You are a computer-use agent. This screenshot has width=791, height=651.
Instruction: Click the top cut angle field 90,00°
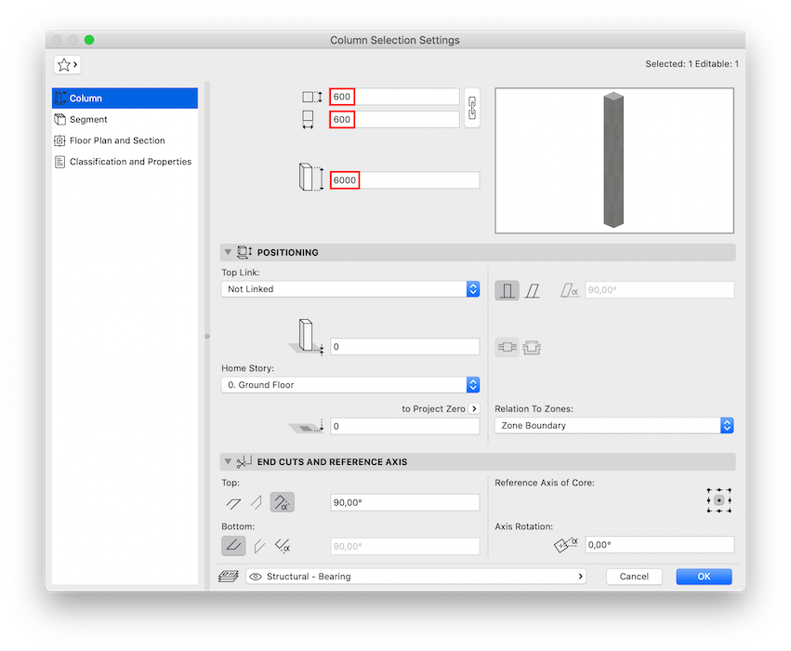[404, 502]
